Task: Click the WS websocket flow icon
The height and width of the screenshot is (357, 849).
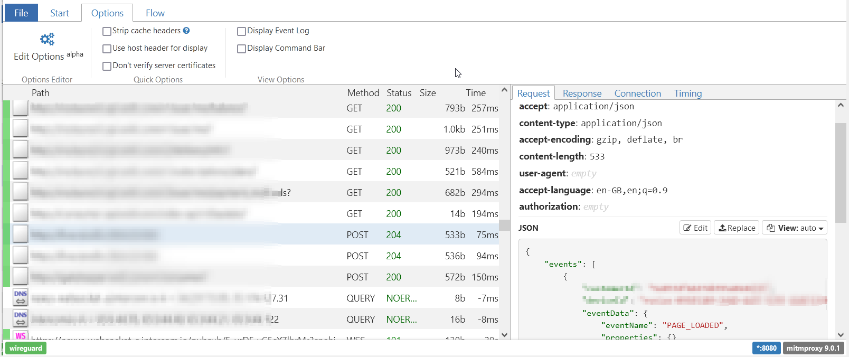Action: pyautogui.click(x=21, y=335)
